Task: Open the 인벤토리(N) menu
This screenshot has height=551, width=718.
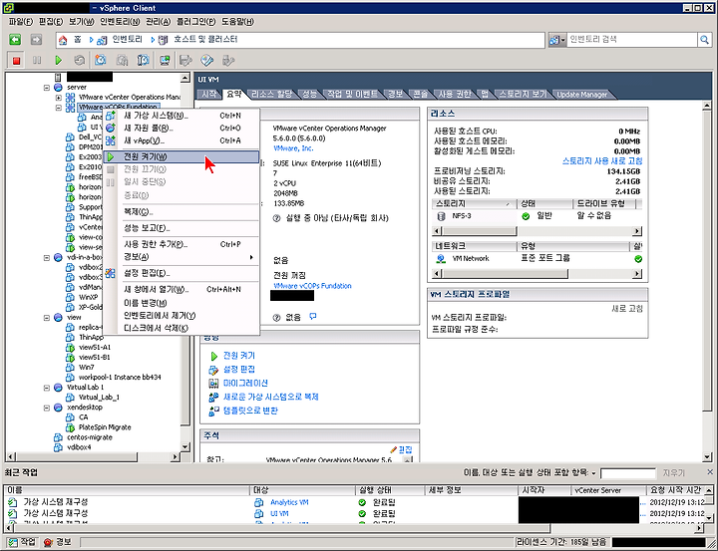Action: 120,22
